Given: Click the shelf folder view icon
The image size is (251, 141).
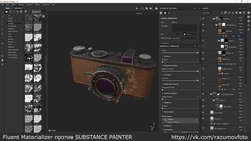Looking at the screenshot, I should coord(6,12).
